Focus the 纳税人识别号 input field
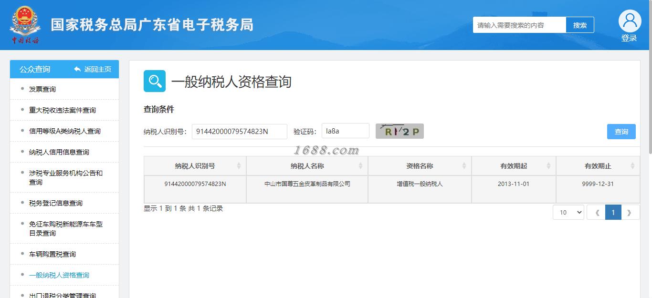 click(240, 132)
